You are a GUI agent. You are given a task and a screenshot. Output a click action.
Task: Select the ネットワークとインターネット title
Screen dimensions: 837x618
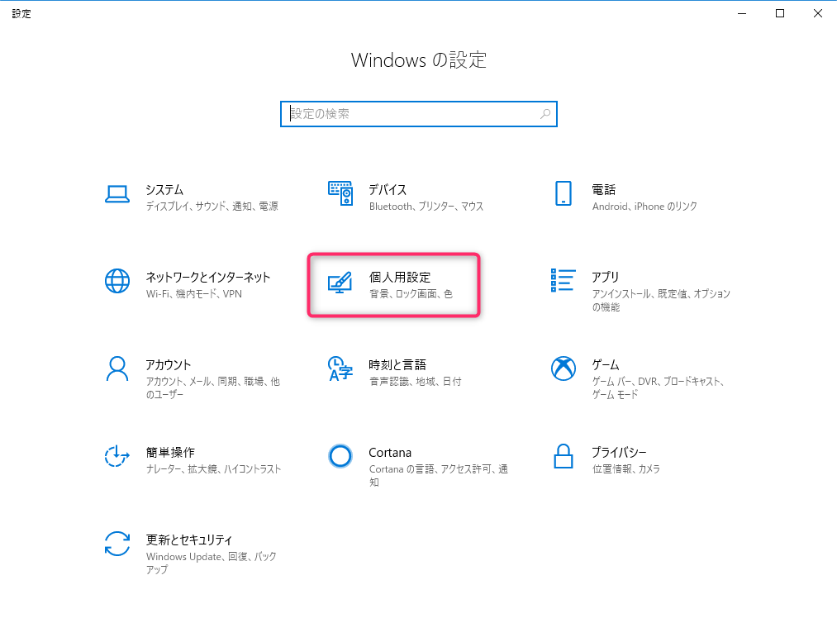pos(208,277)
